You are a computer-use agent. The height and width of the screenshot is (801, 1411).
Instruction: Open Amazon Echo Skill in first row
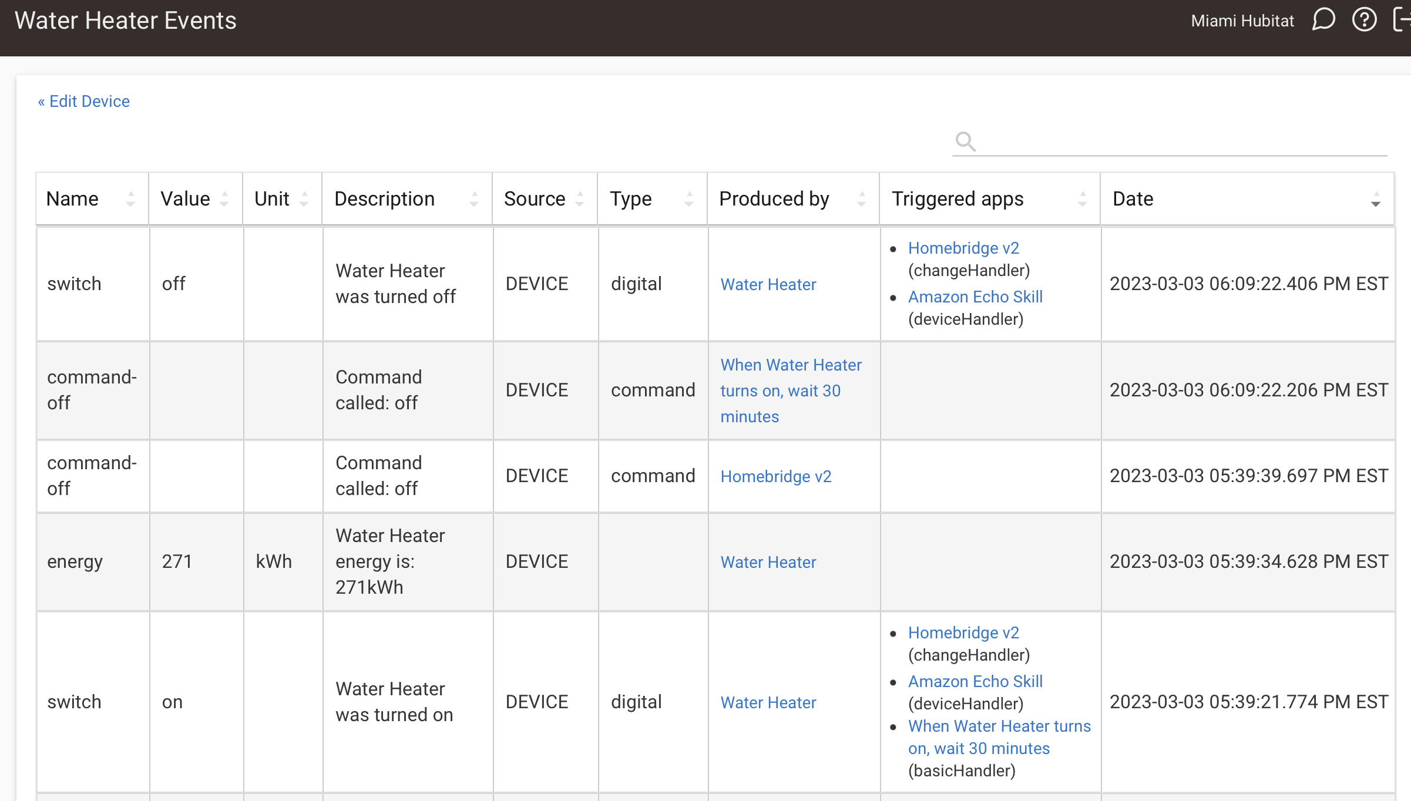tap(975, 297)
